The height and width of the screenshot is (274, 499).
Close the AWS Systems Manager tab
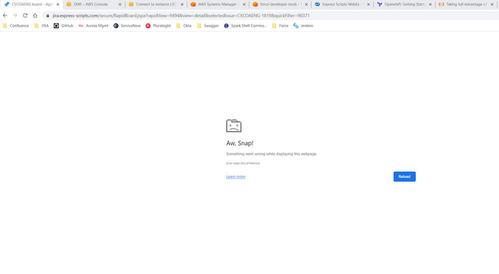(x=244, y=4)
